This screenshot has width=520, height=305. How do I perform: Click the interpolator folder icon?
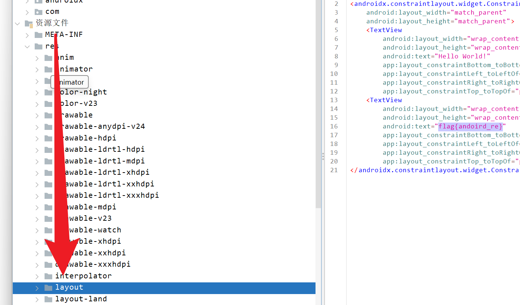pyautogui.click(x=48, y=276)
